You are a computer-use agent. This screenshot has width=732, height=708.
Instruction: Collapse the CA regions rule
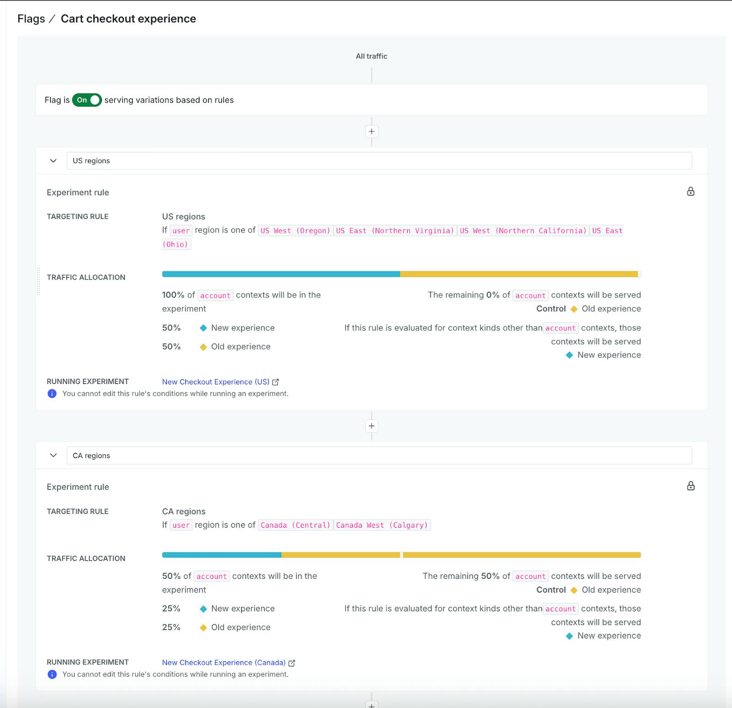point(54,455)
